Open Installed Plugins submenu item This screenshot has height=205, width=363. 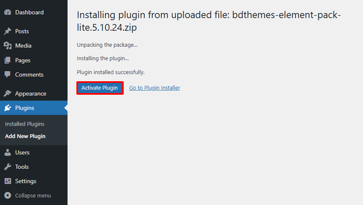click(24, 124)
